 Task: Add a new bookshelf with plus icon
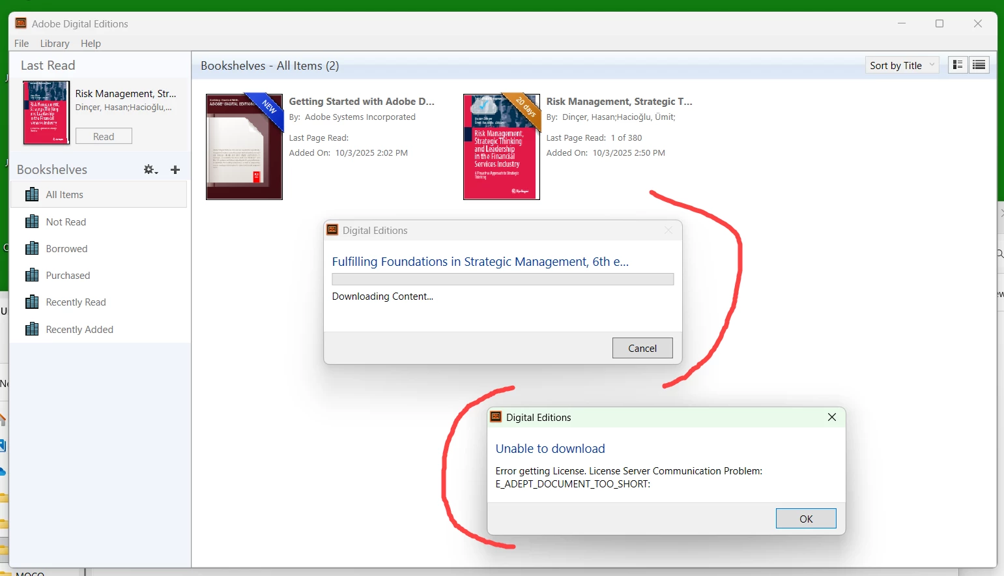pyautogui.click(x=175, y=169)
